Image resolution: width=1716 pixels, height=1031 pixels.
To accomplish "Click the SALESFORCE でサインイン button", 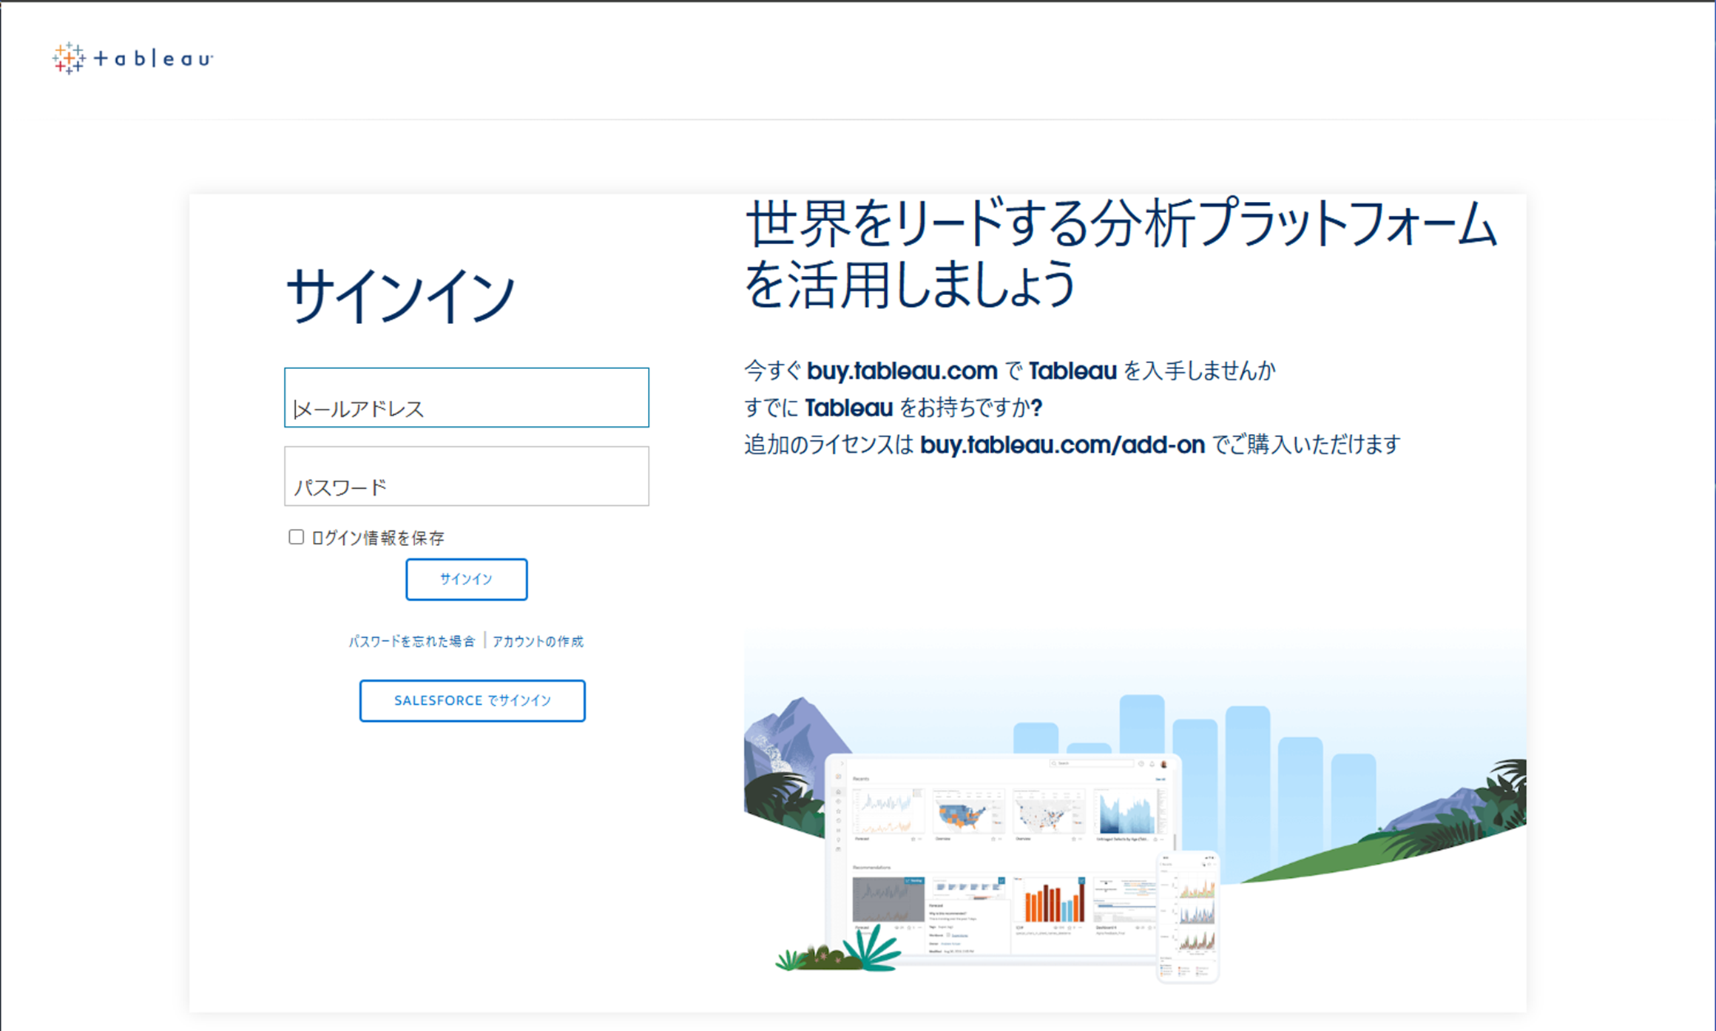I will (472, 700).
